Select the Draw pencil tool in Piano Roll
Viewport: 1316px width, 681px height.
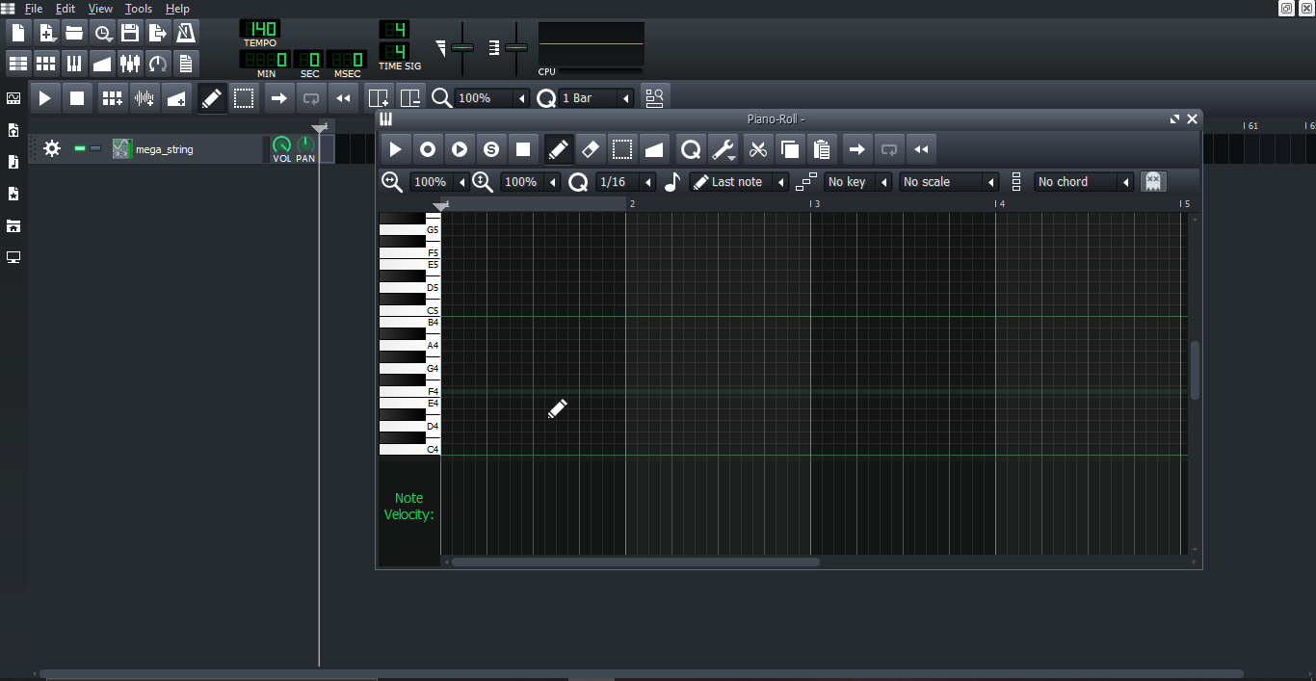tap(557, 148)
